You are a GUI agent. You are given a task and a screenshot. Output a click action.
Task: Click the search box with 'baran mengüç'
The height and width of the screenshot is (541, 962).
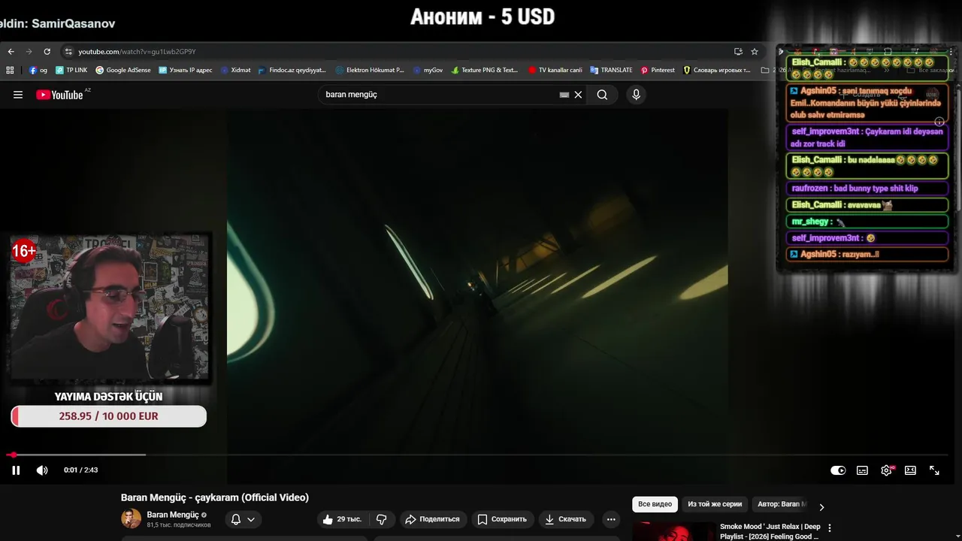coord(440,95)
